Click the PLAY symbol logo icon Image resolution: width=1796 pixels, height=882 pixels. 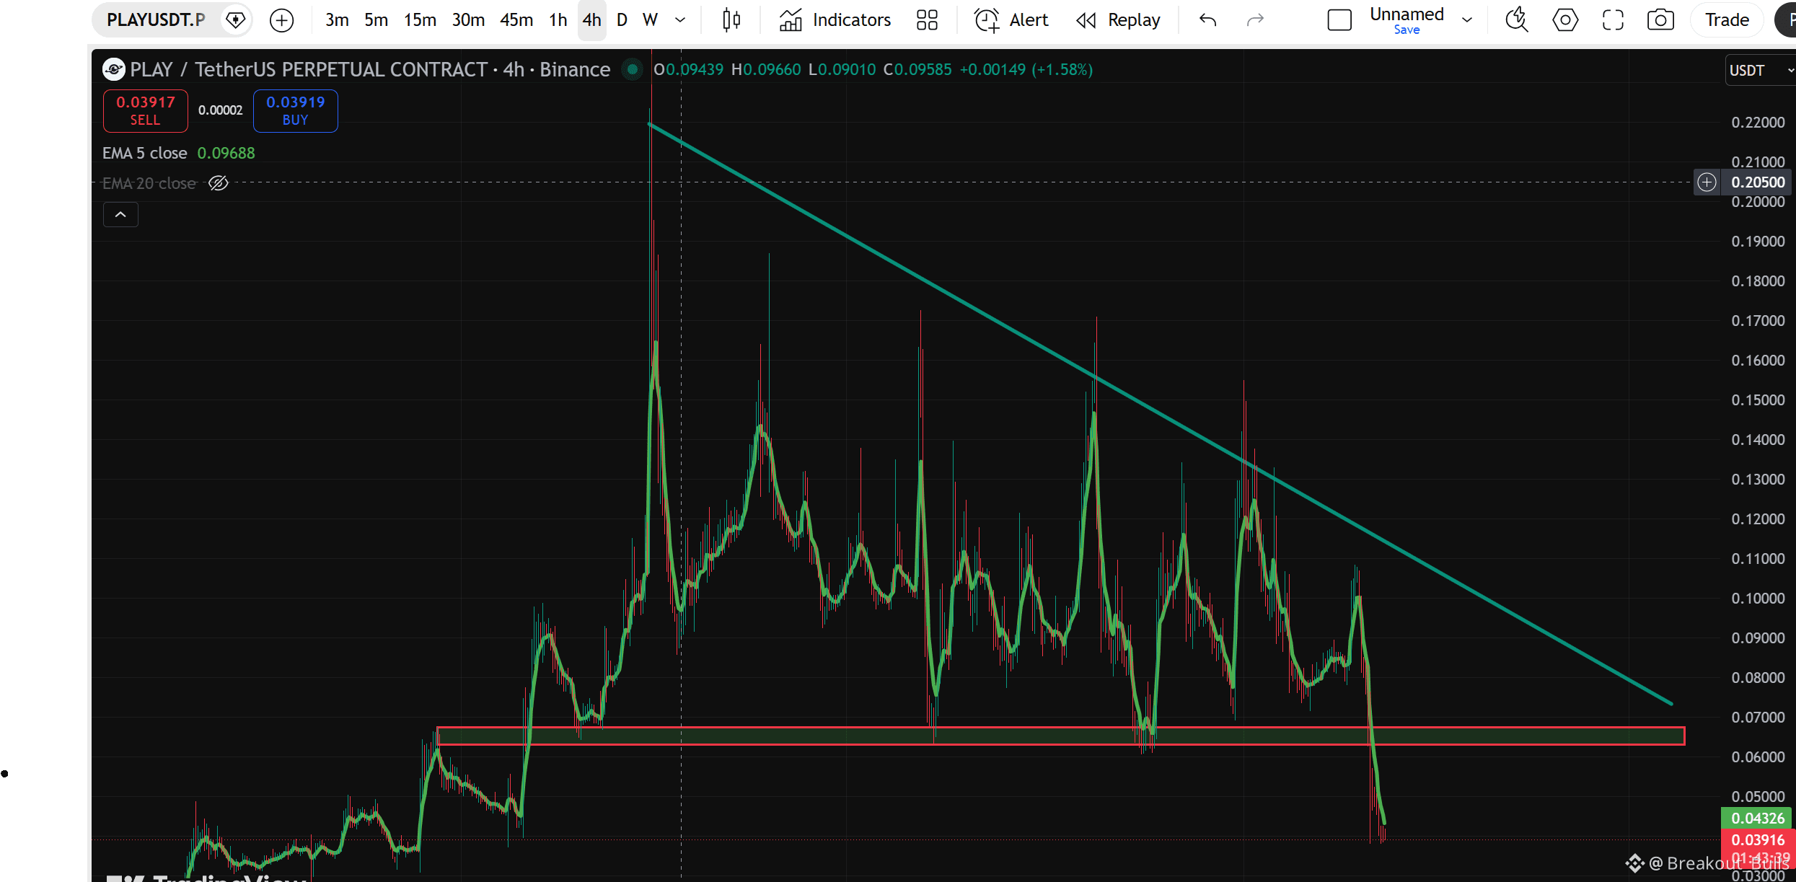coord(114,69)
